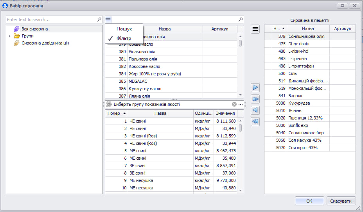Select Ячмінь in recipe list
363x212 pixels.
(x=310, y=110)
